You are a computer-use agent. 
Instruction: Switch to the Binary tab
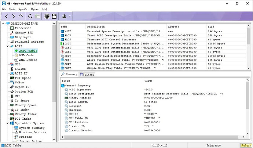(87, 75)
